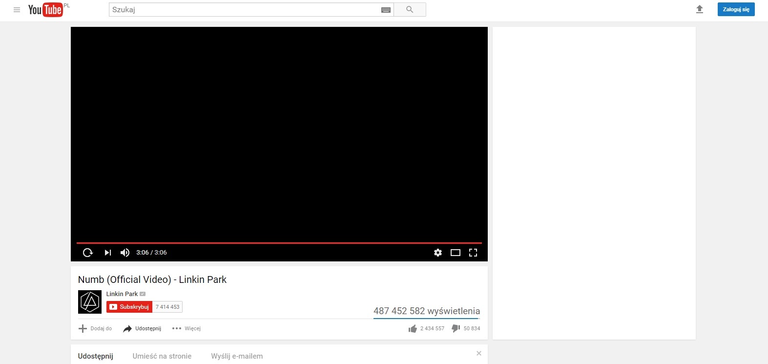The image size is (768, 364).
Task: Click the red video progress bar
Action: coord(279,243)
